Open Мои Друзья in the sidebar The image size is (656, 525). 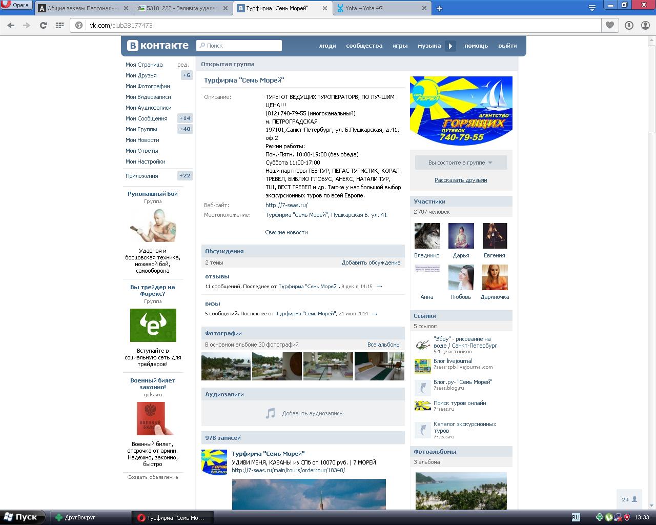pyautogui.click(x=141, y=75)
